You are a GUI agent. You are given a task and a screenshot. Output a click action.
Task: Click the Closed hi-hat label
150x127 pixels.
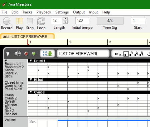click(14, 82)
